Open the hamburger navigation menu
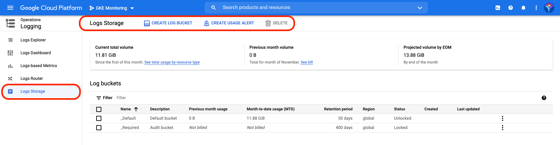This screenshot has height=145, width=560. coord(10,8)
